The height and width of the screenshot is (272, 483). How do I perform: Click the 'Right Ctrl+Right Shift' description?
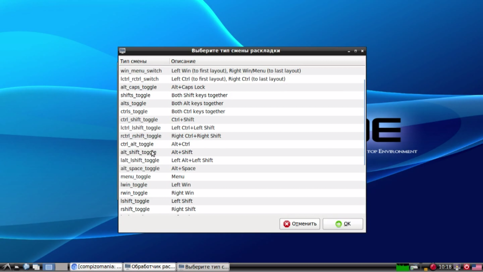[196, 136]
